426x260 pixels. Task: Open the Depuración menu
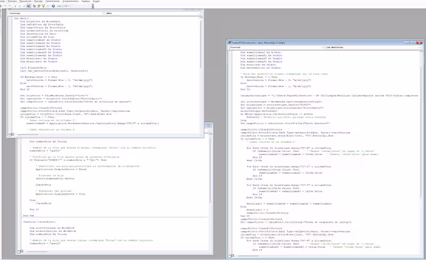coord(25,2)
